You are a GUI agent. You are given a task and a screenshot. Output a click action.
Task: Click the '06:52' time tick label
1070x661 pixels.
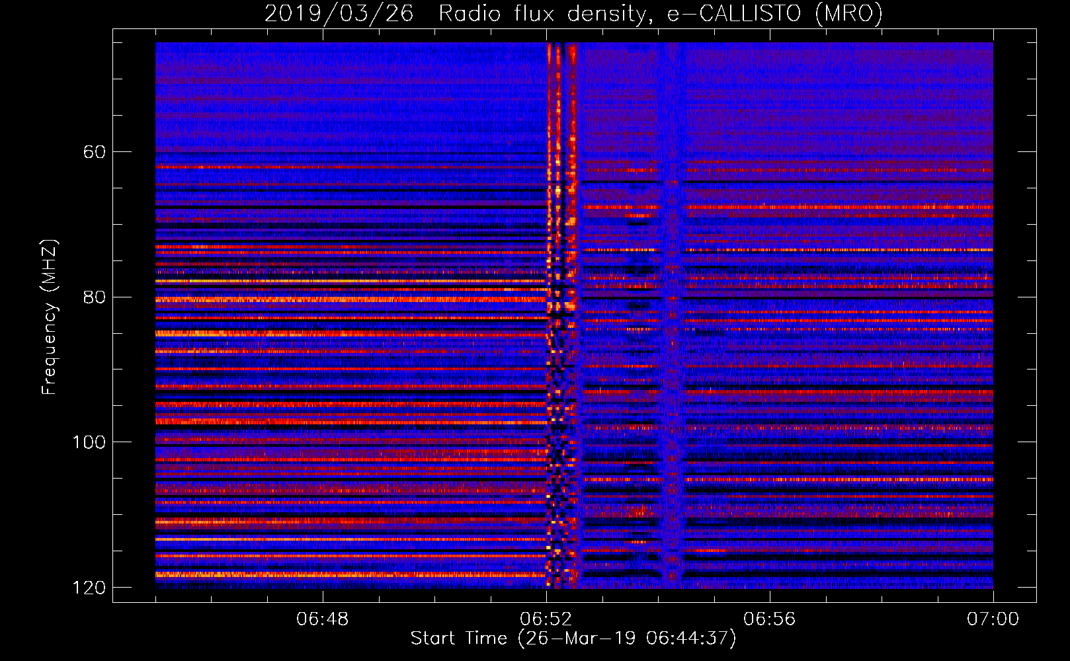click(546, 619)
